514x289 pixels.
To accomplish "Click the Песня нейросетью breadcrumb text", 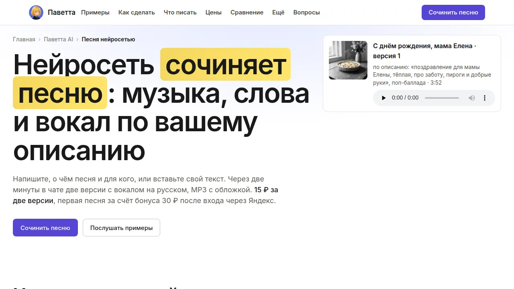I will pyautogui.click(x=108, y=39).
